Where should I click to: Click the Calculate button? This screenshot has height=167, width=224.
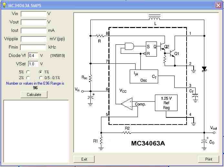(34, 95)
